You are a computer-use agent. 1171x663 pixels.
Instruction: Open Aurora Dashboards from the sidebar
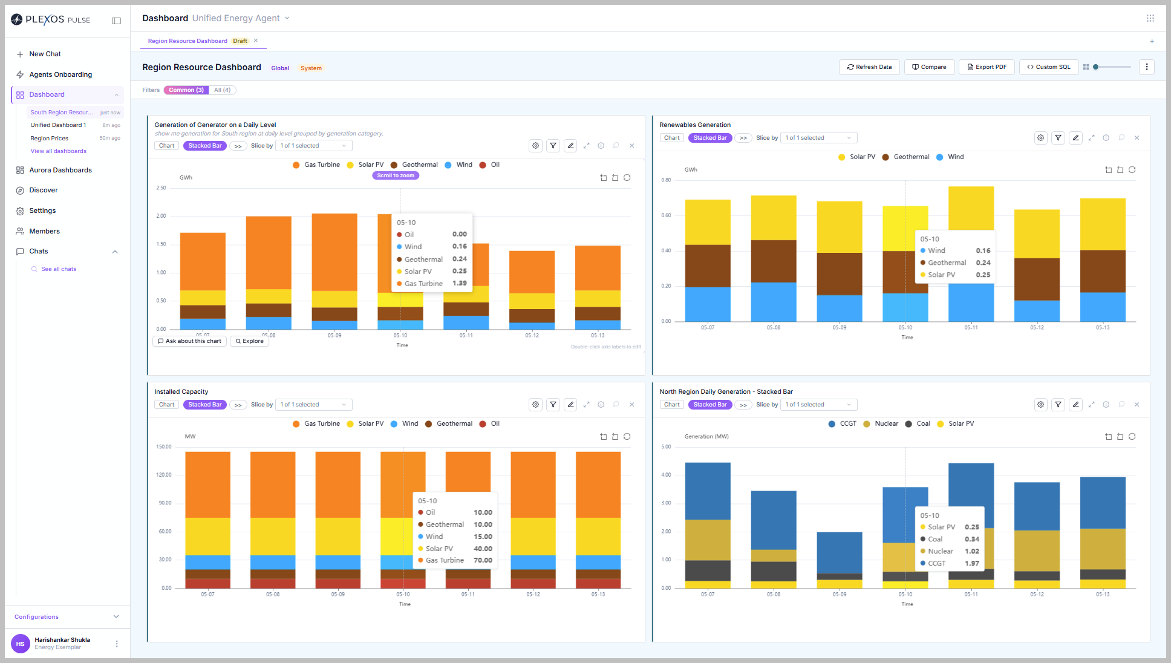(60, 171)
